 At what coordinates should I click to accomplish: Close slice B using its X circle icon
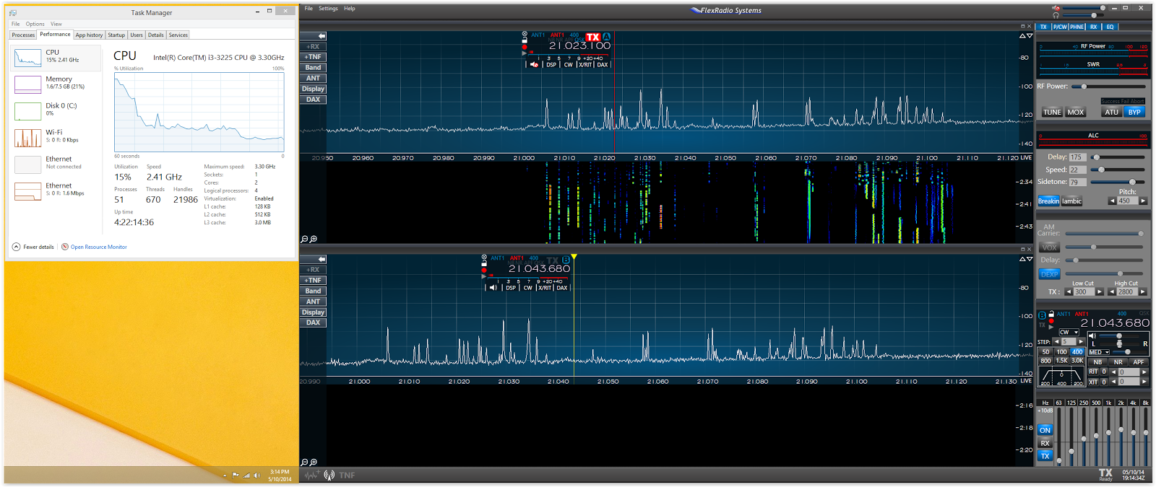pos(484,258)
